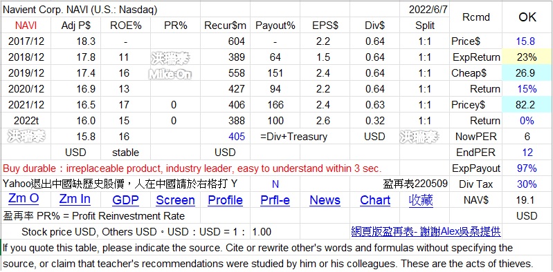Open the Profile link
553x272 pixels.
[225, 201]
